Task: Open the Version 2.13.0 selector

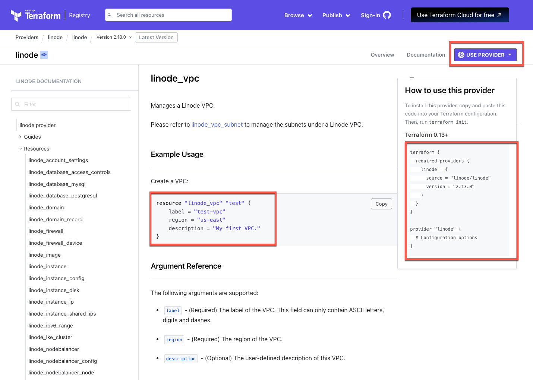Action: coord(114,37)
